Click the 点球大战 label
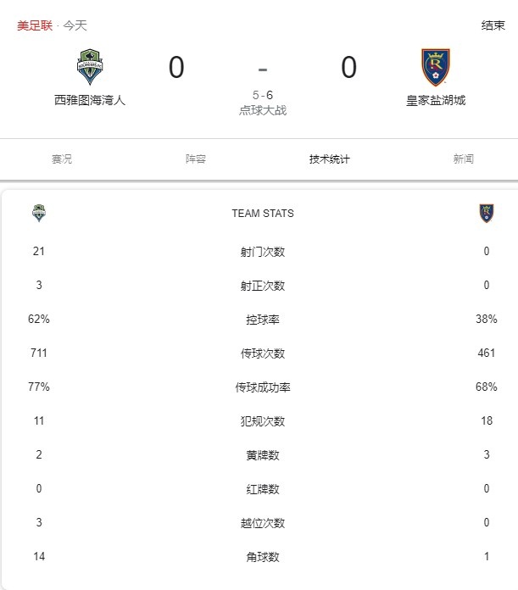The image size is (518, 590). click(x=263, y=110)
